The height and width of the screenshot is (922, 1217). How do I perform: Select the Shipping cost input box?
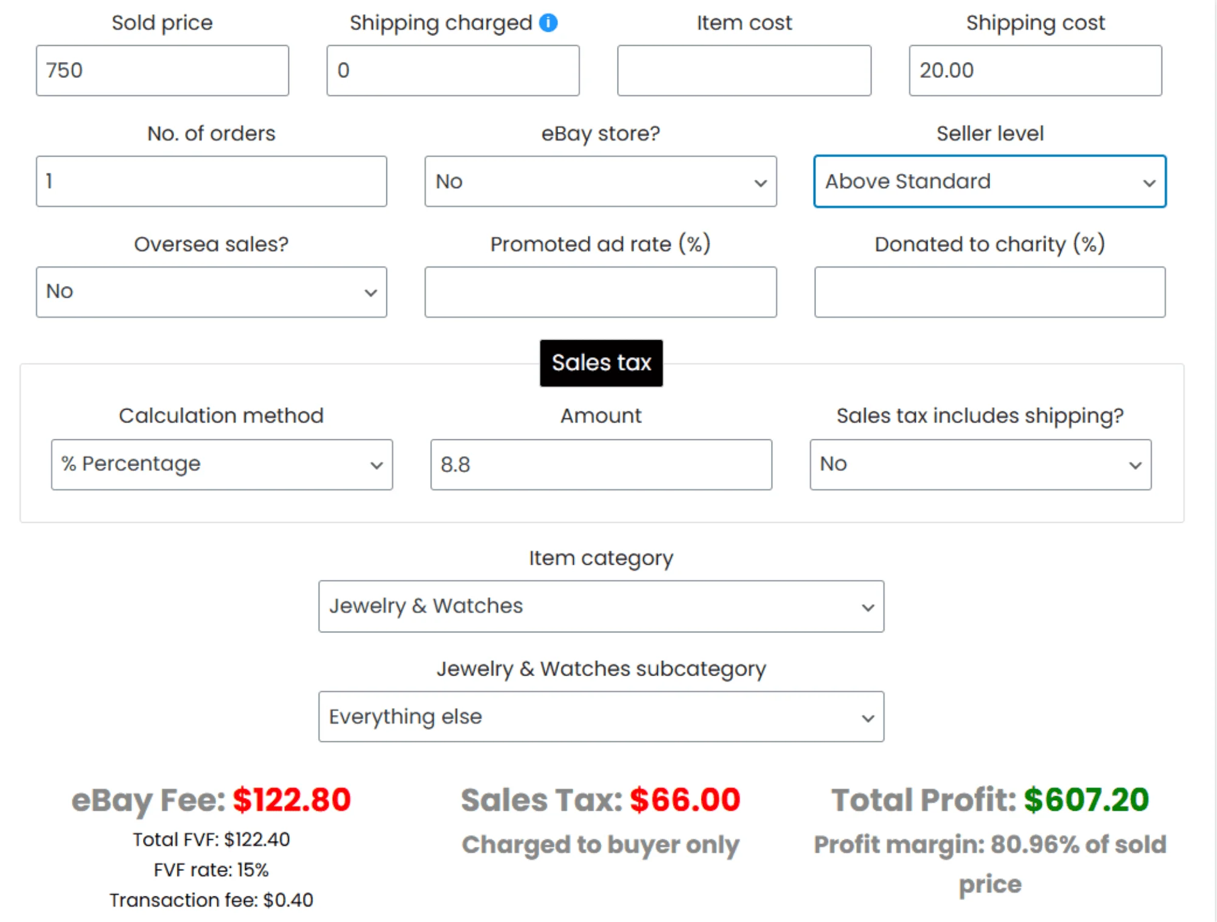pyautogui.click(x=1034, y=71)
